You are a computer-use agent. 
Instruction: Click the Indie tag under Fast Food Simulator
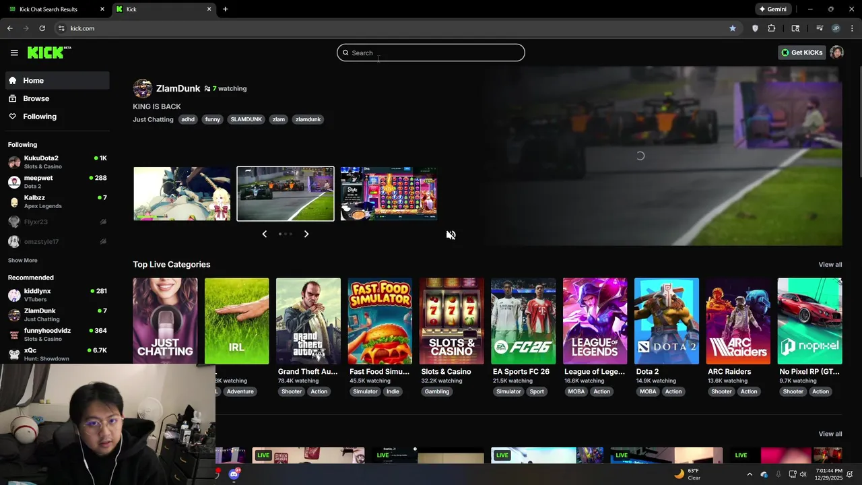point(393,391)
